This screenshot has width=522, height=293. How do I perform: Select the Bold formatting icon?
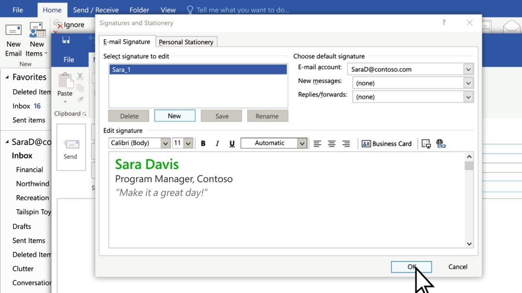click(x=203, y=143)
